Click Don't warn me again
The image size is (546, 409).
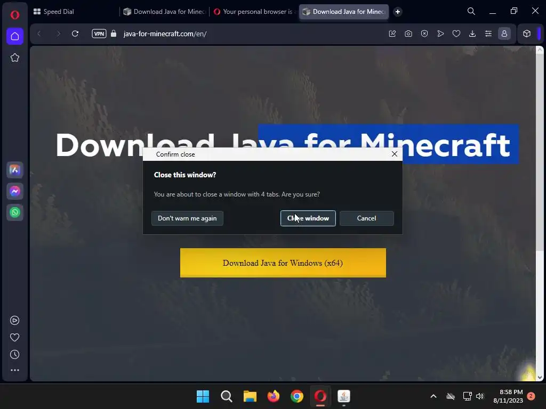tap(187, 218)
